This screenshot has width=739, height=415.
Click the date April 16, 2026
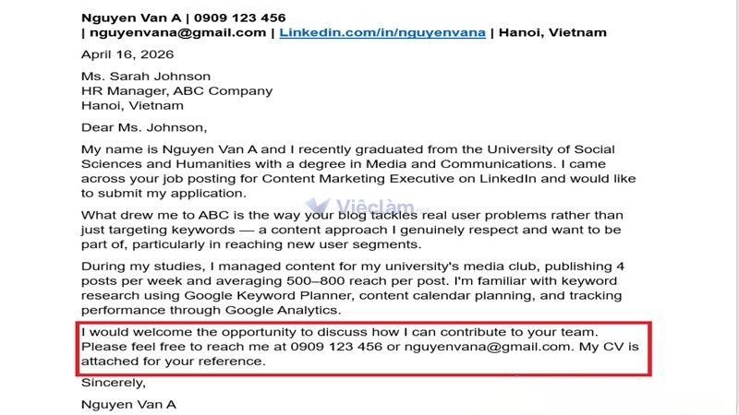[x=127, y=54]
